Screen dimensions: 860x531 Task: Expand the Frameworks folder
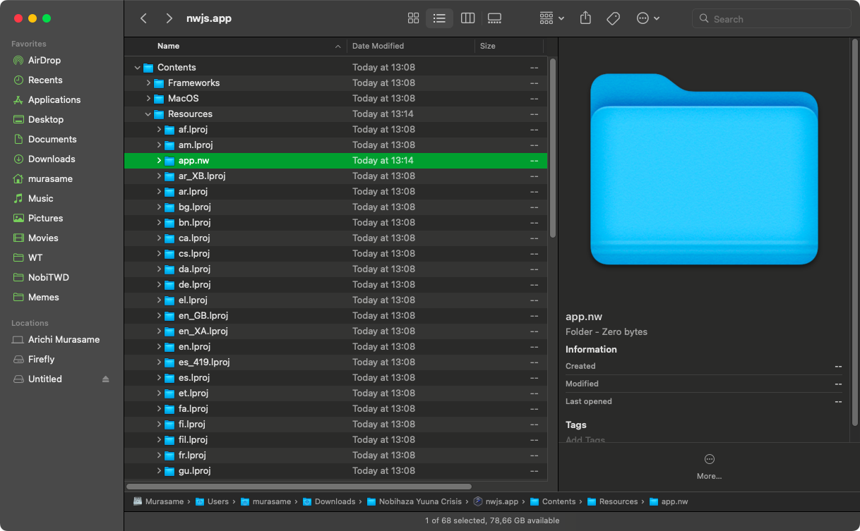pos(148,83)
